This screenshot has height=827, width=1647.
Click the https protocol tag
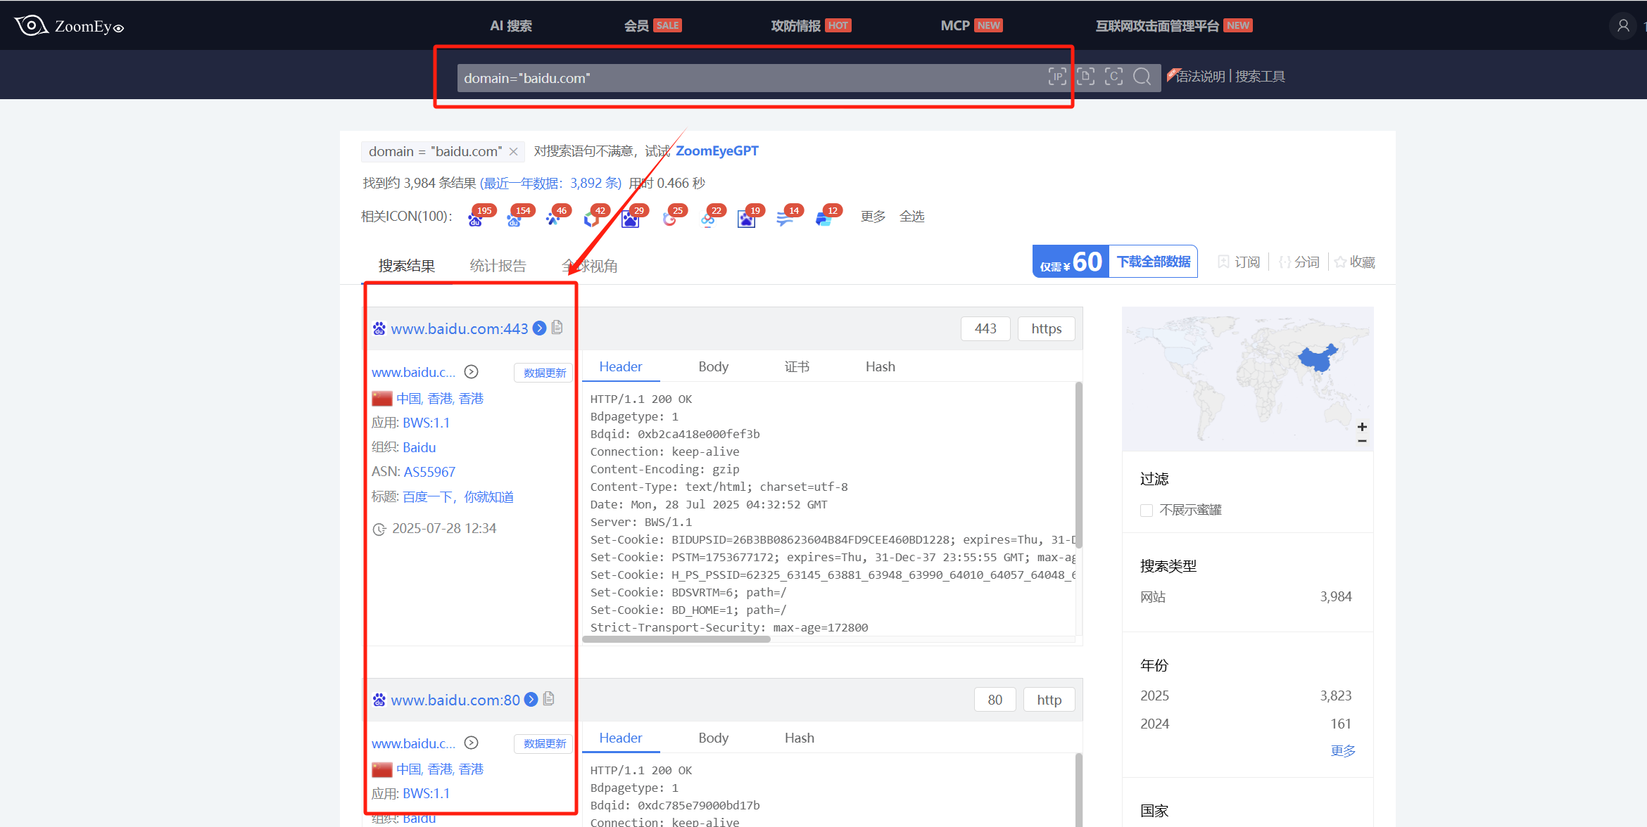point(1046,328)
